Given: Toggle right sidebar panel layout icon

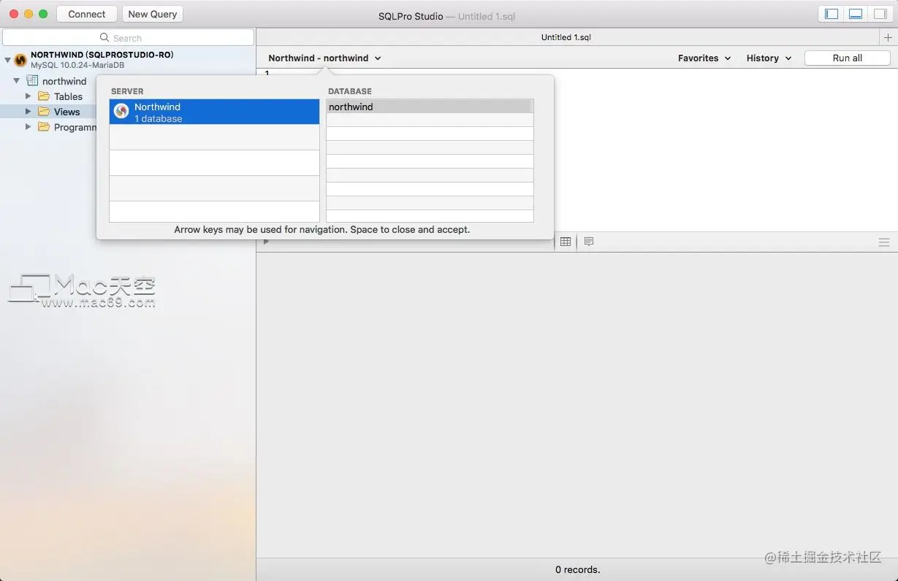Looking at the screenshot, I should coord(880,14).
